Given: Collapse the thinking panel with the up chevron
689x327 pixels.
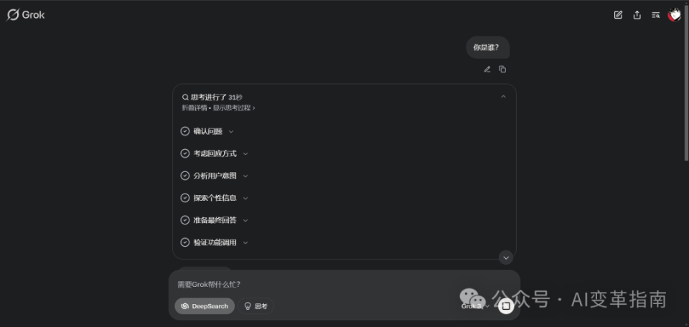Looking at the screenshot, I should tap(504, 97).
